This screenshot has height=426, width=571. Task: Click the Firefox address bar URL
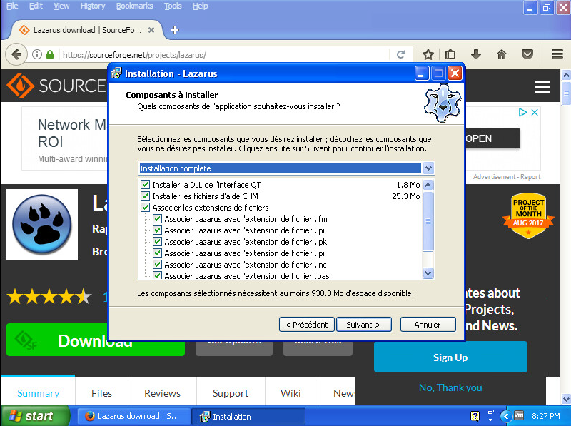[x=134, y=55]
